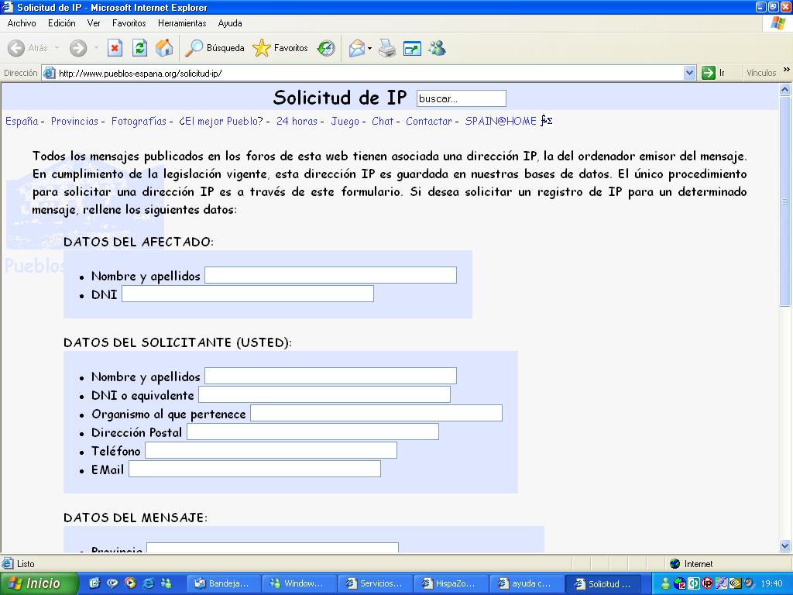The height and width of the screenshot is (595, 793).
Task: Open the Favoritos star button
Action: click(x=280, y=48)
